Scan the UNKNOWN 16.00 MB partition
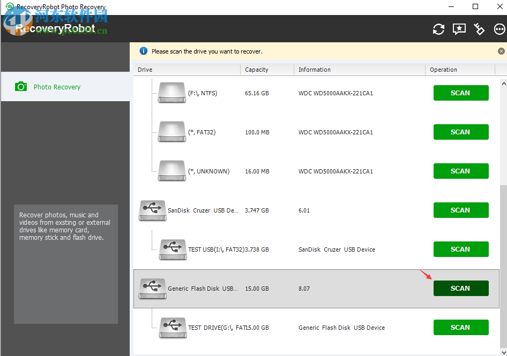 461,171
